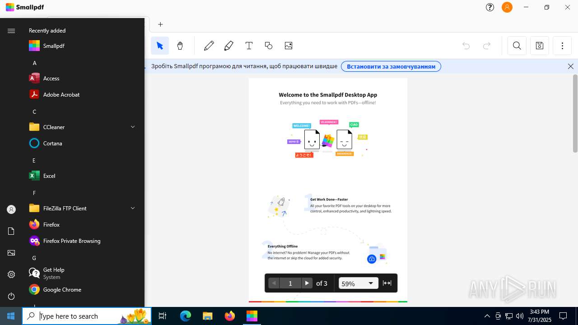Screen dimensions: 578x325
Task: Expand the FileZilla FTP Client folder
Action: (83, 208)
